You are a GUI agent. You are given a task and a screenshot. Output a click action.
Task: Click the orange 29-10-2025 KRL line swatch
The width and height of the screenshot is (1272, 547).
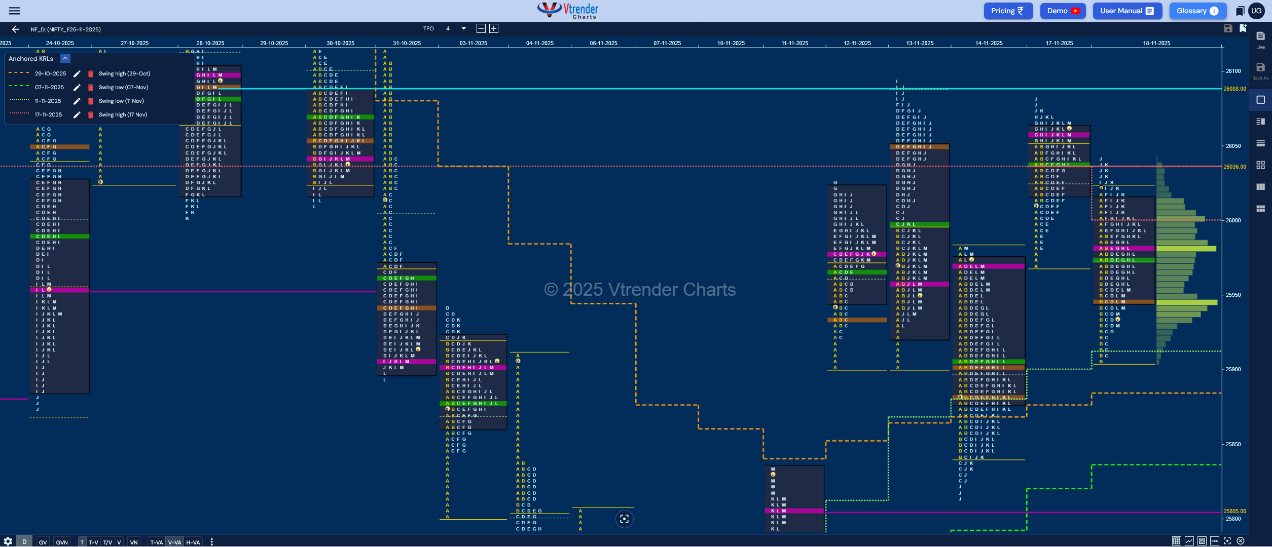coord(19,73)
